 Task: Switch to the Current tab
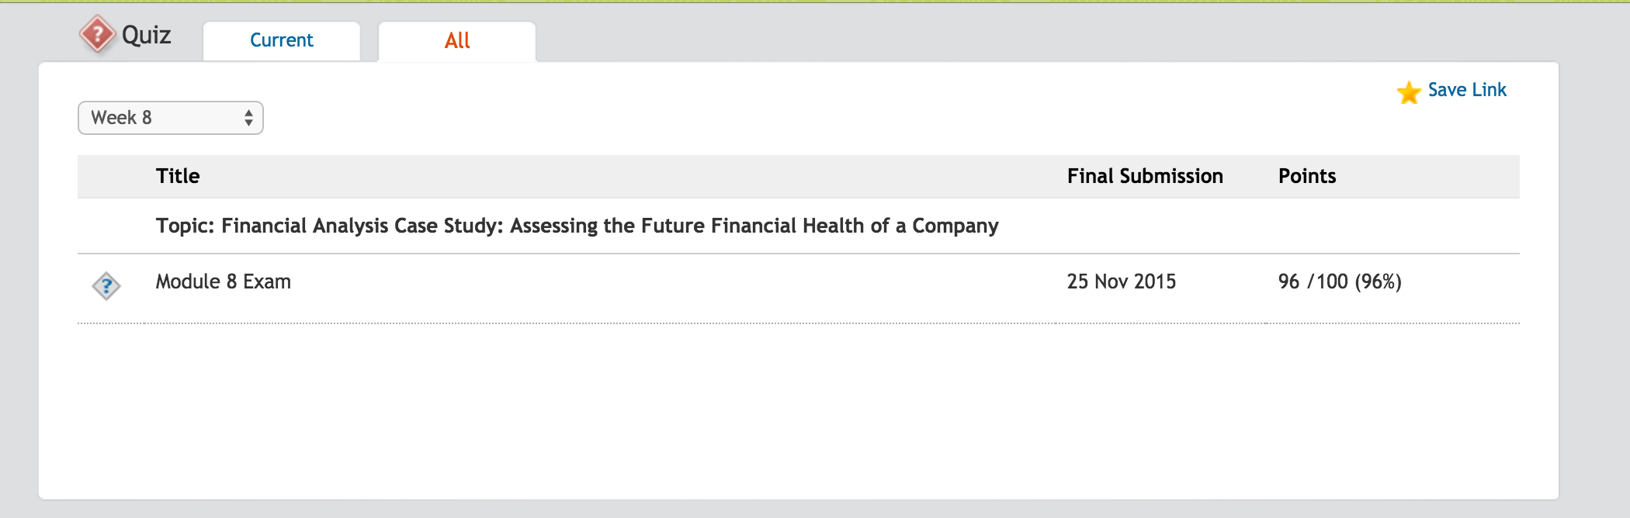(x=282, y=40)
